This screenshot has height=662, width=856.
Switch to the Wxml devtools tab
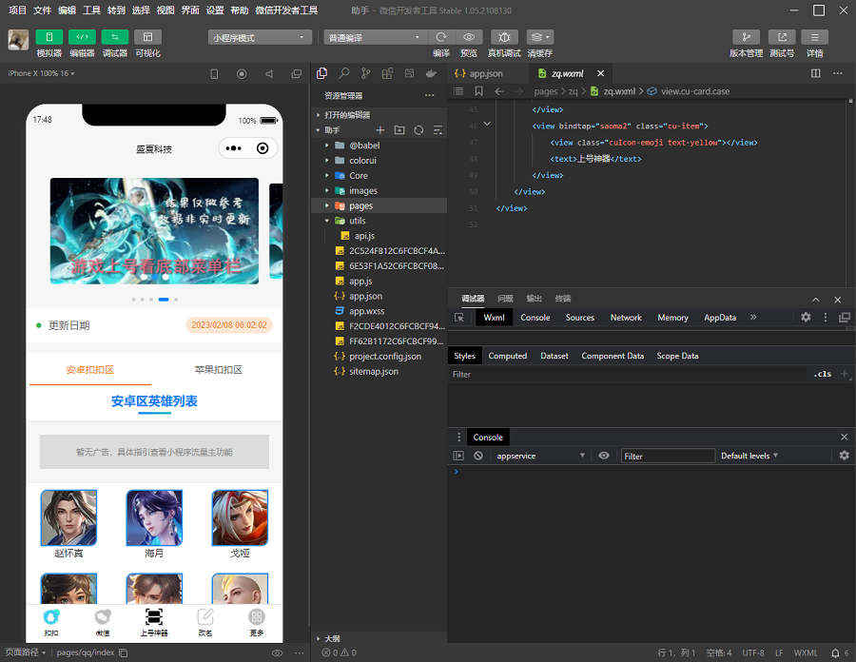tap(494, 317)
